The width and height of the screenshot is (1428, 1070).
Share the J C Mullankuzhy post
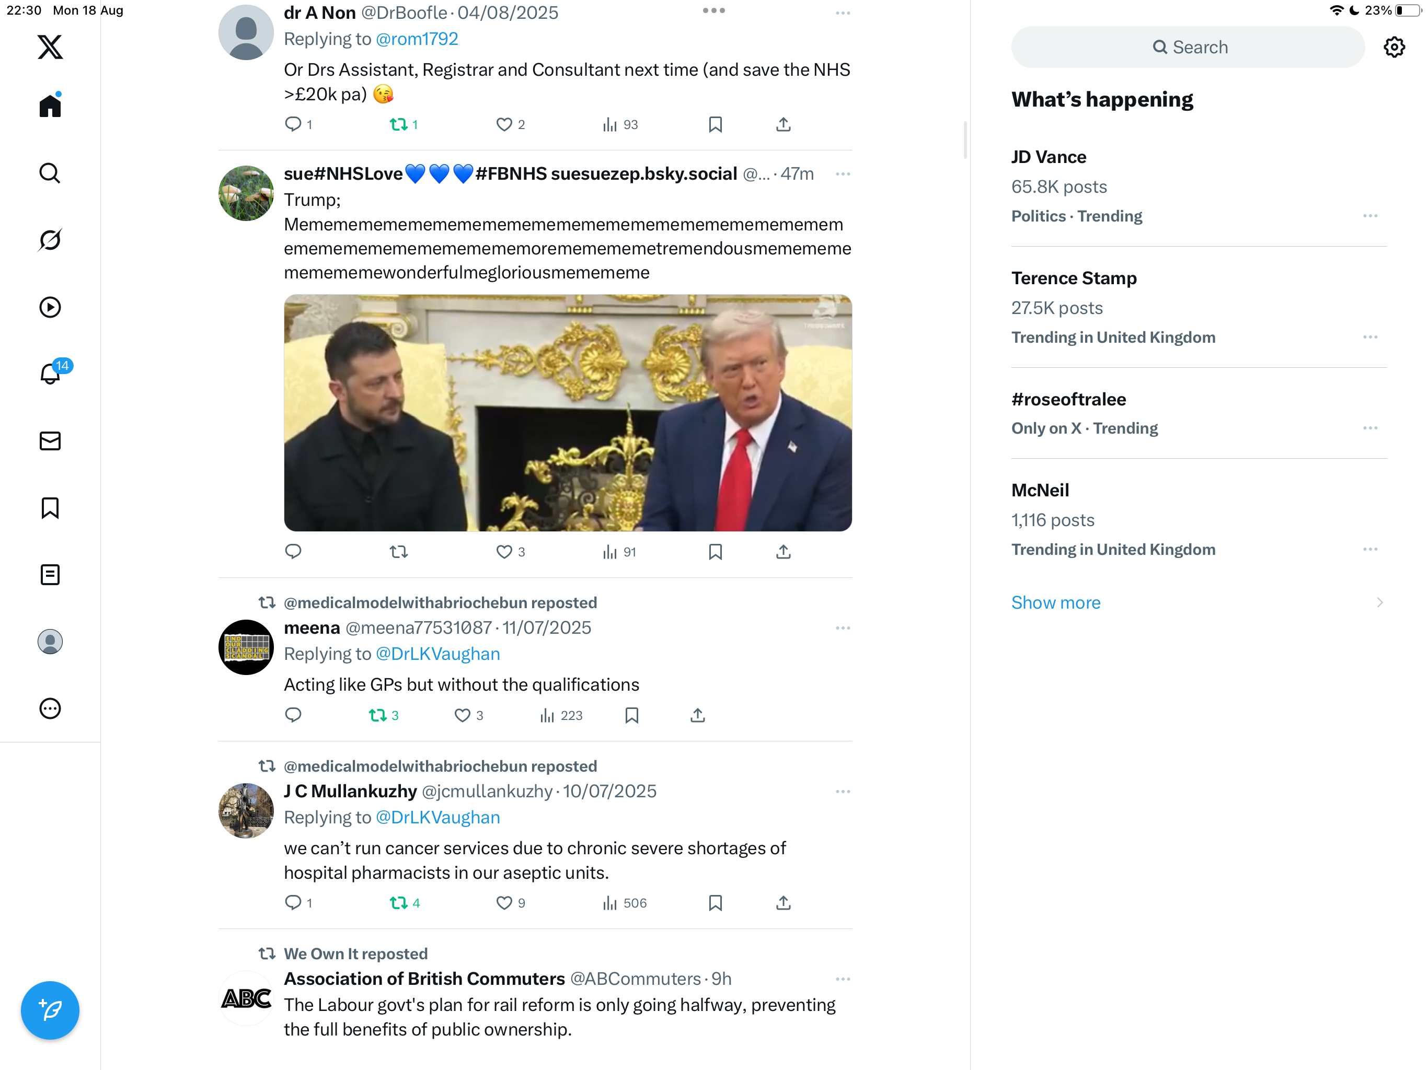[x=783, y=902]
